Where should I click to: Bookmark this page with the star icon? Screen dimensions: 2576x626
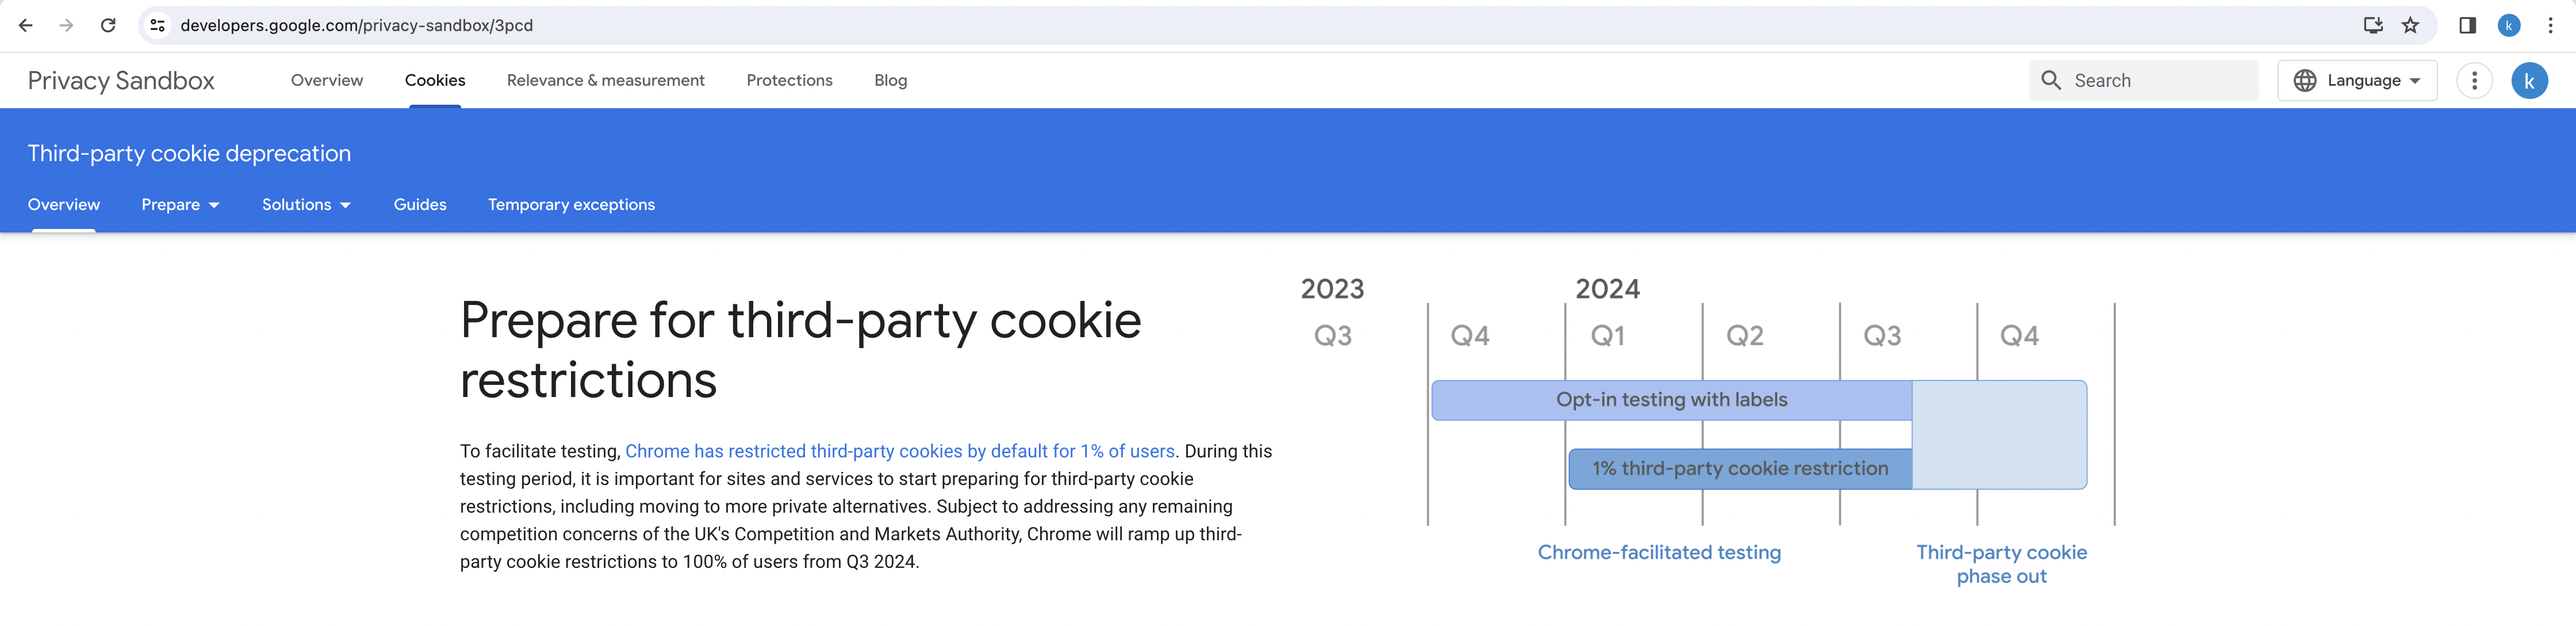tap(2411, 25)
